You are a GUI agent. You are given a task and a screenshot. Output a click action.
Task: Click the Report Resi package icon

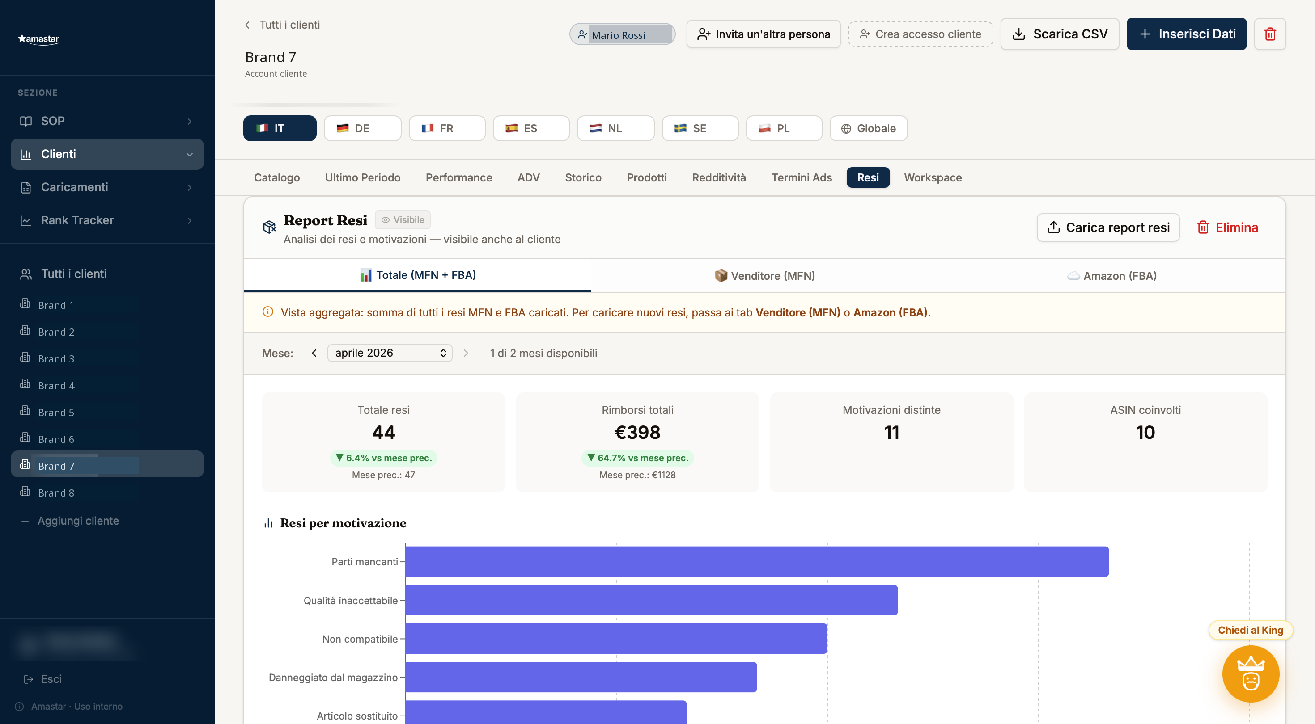click(269, 227)
